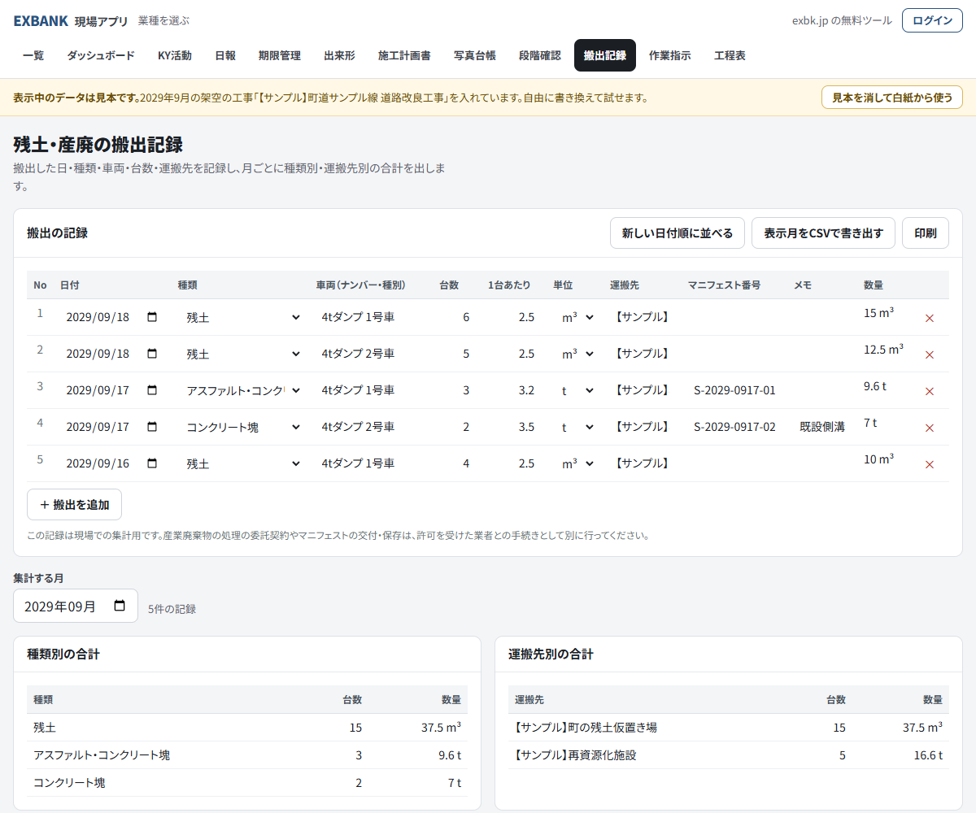The height and width of the screenshot is (813, 976).
Task: Click 新しい日付順に並べる button
Action: coord(678,233)
